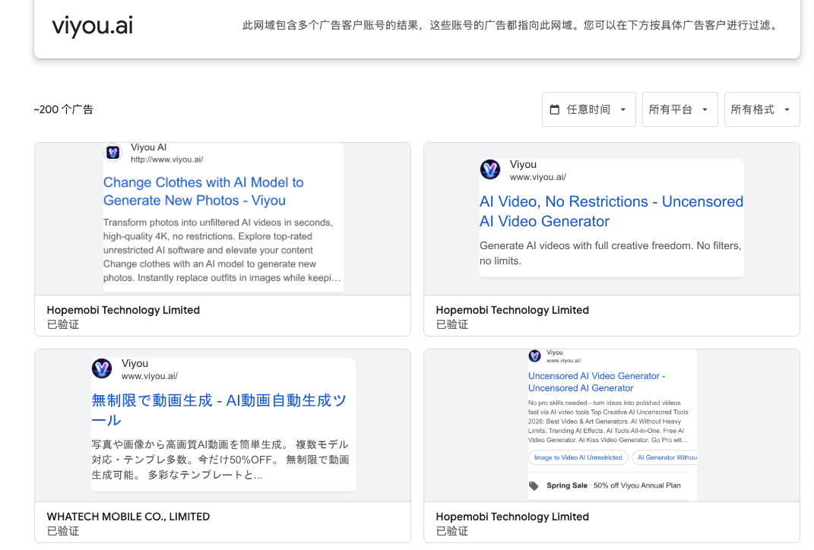This screenshot has width=814, height=550.
Task: Click the http://www.viyou.ai/ URL in first ad
Action: tap(166, 160)
